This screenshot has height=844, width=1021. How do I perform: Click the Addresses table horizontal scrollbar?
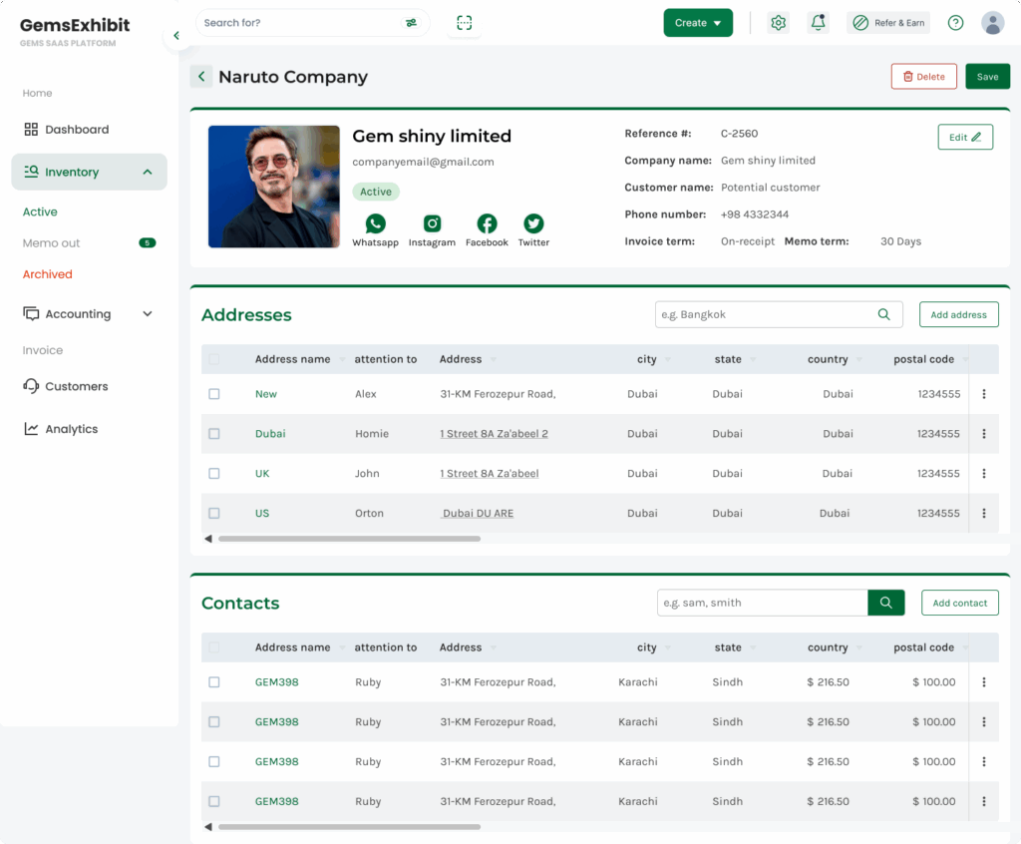[x=349, y=539]
